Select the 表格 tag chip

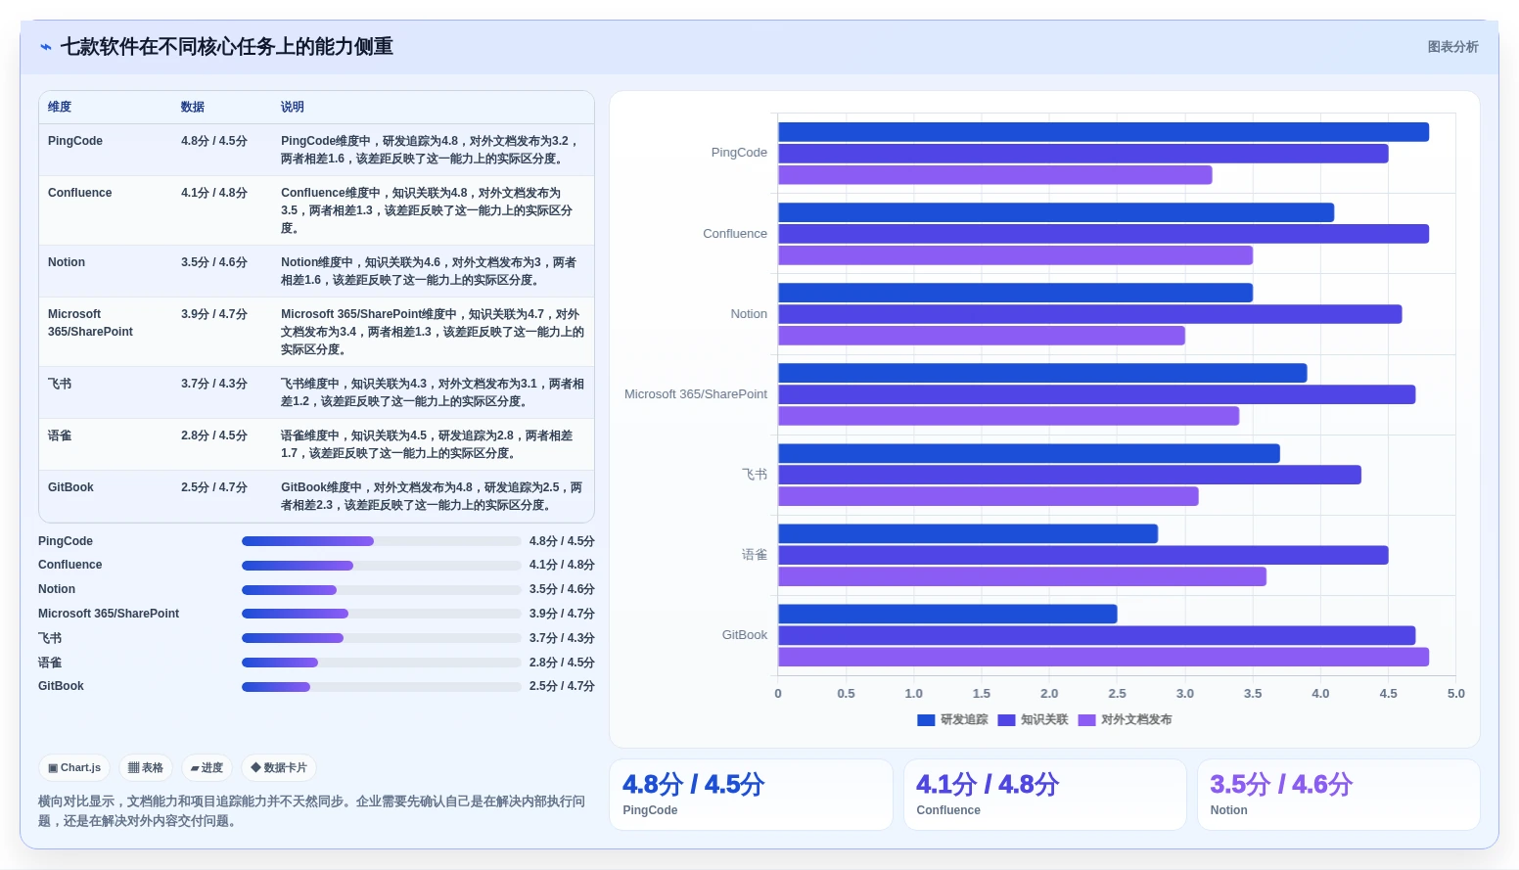pyautogui.click(x=146, y=768)
